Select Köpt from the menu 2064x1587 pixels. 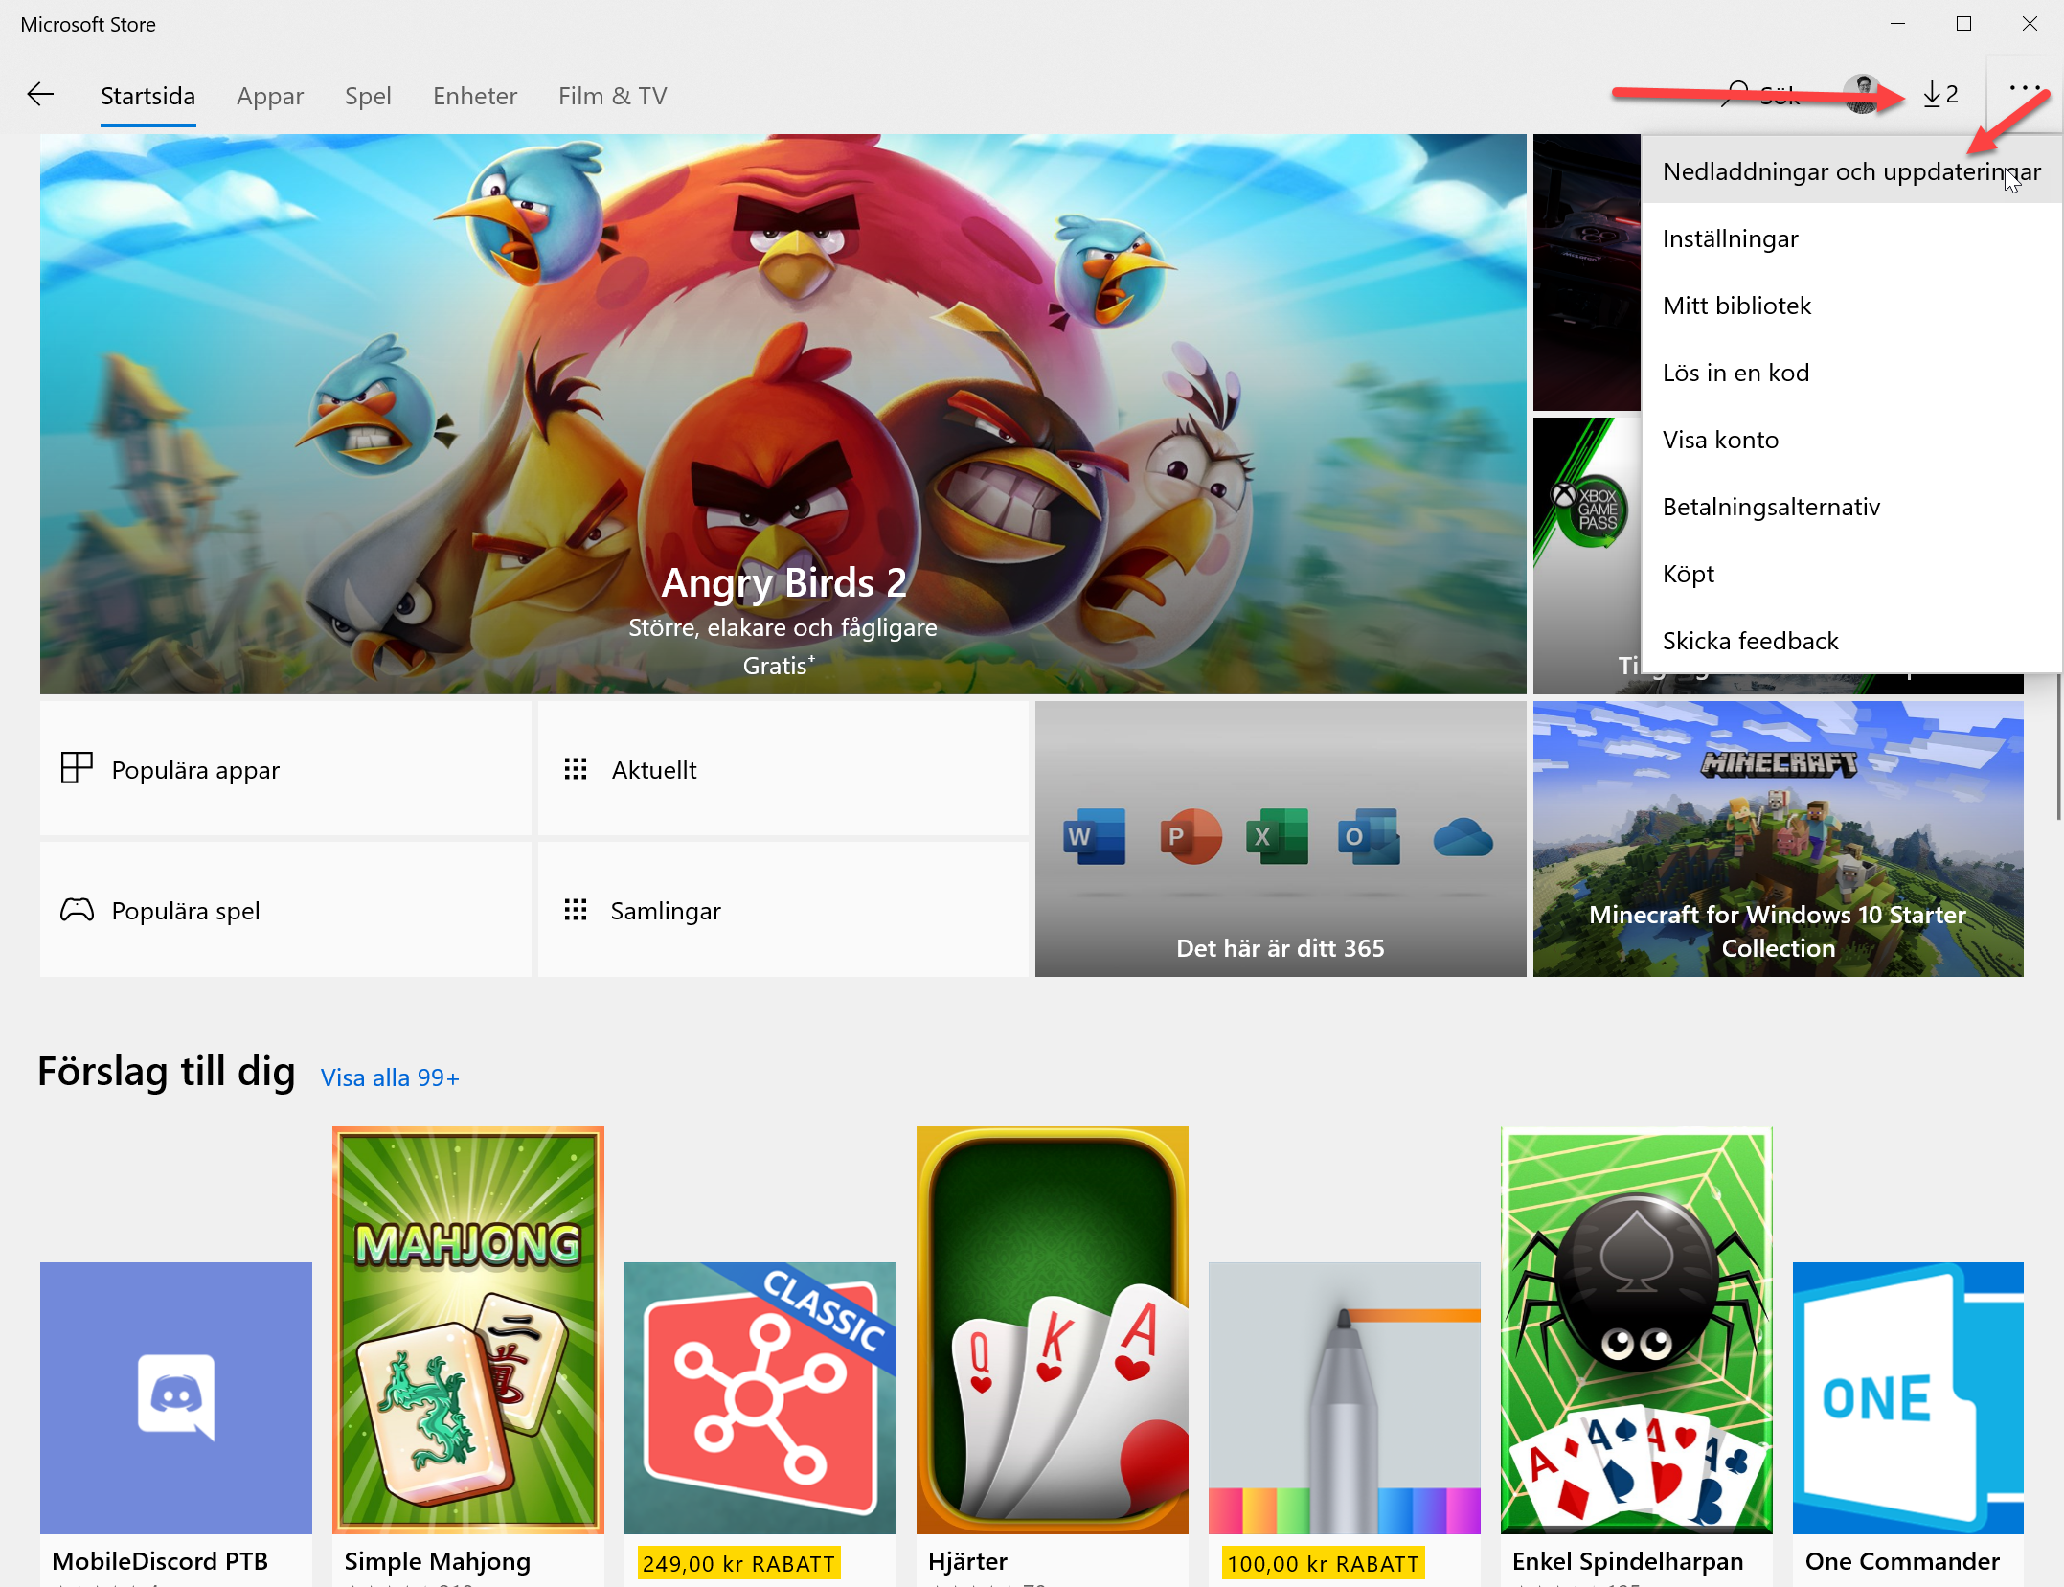point(1851,574)
